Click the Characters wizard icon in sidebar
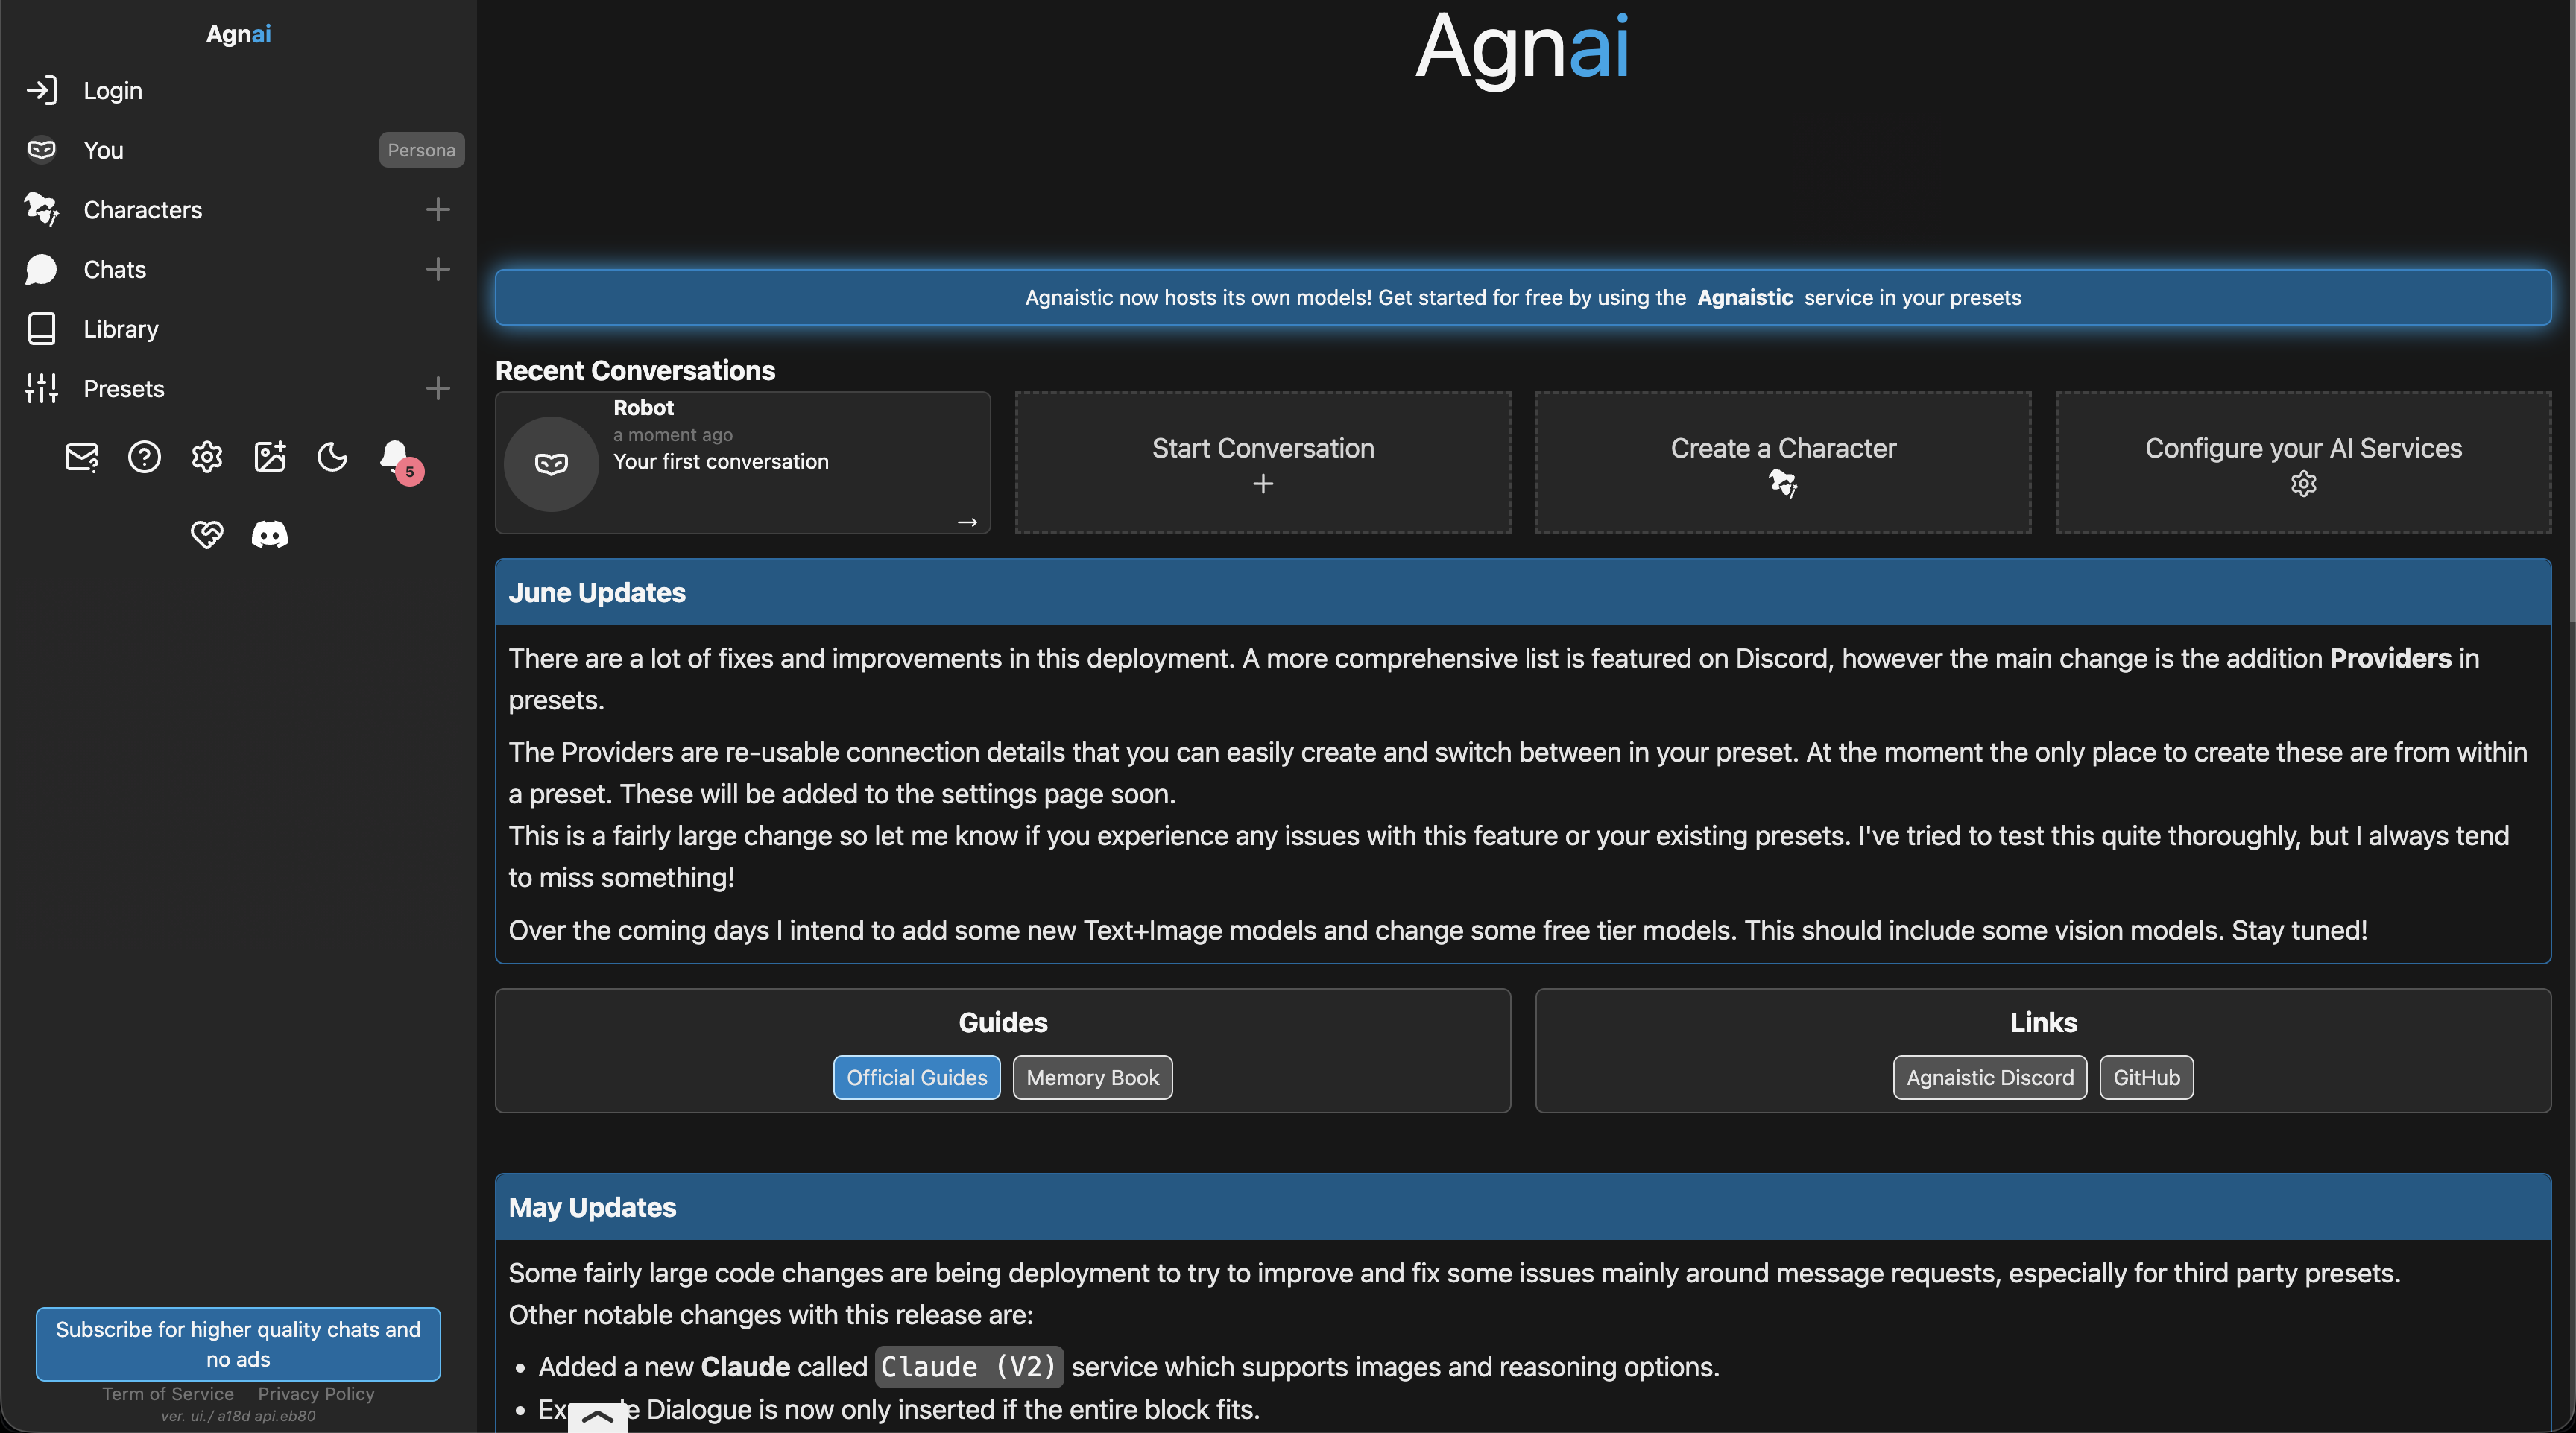The width and height of the screenshot is (2576, 1433). pos(41,209)
